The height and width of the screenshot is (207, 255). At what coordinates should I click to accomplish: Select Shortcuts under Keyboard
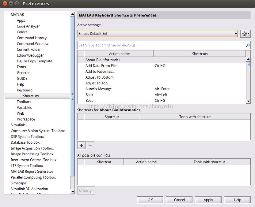click(37, 96)
